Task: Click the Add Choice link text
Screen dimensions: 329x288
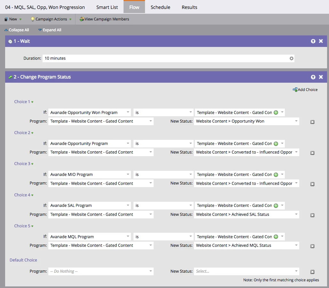Action: (308, 90)
